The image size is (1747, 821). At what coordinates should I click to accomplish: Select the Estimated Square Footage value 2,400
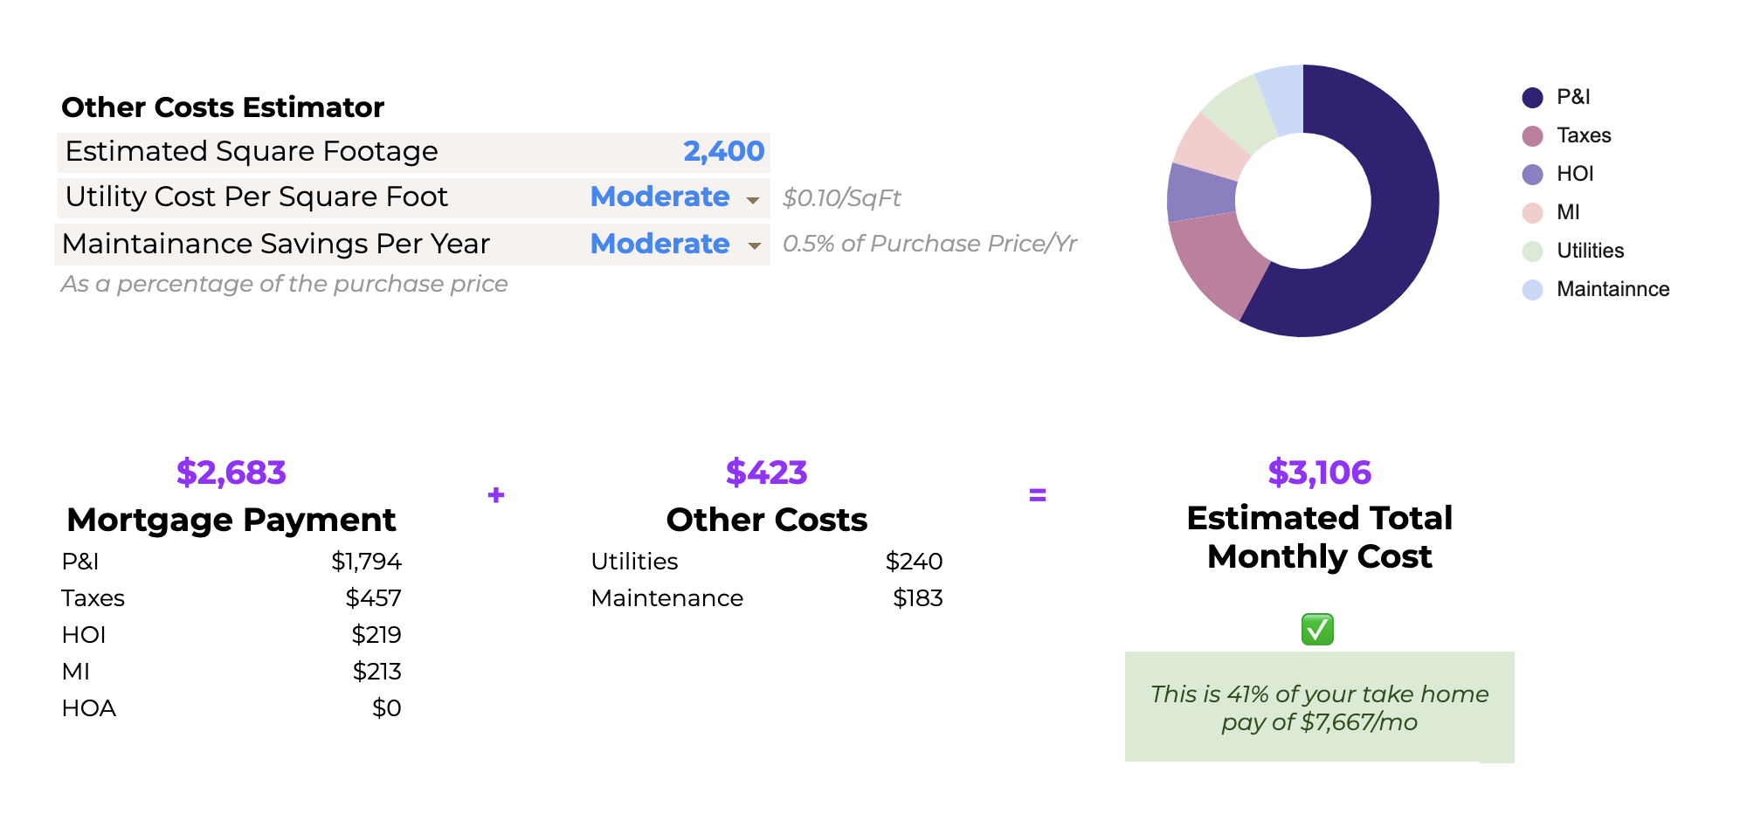point(722,150)
